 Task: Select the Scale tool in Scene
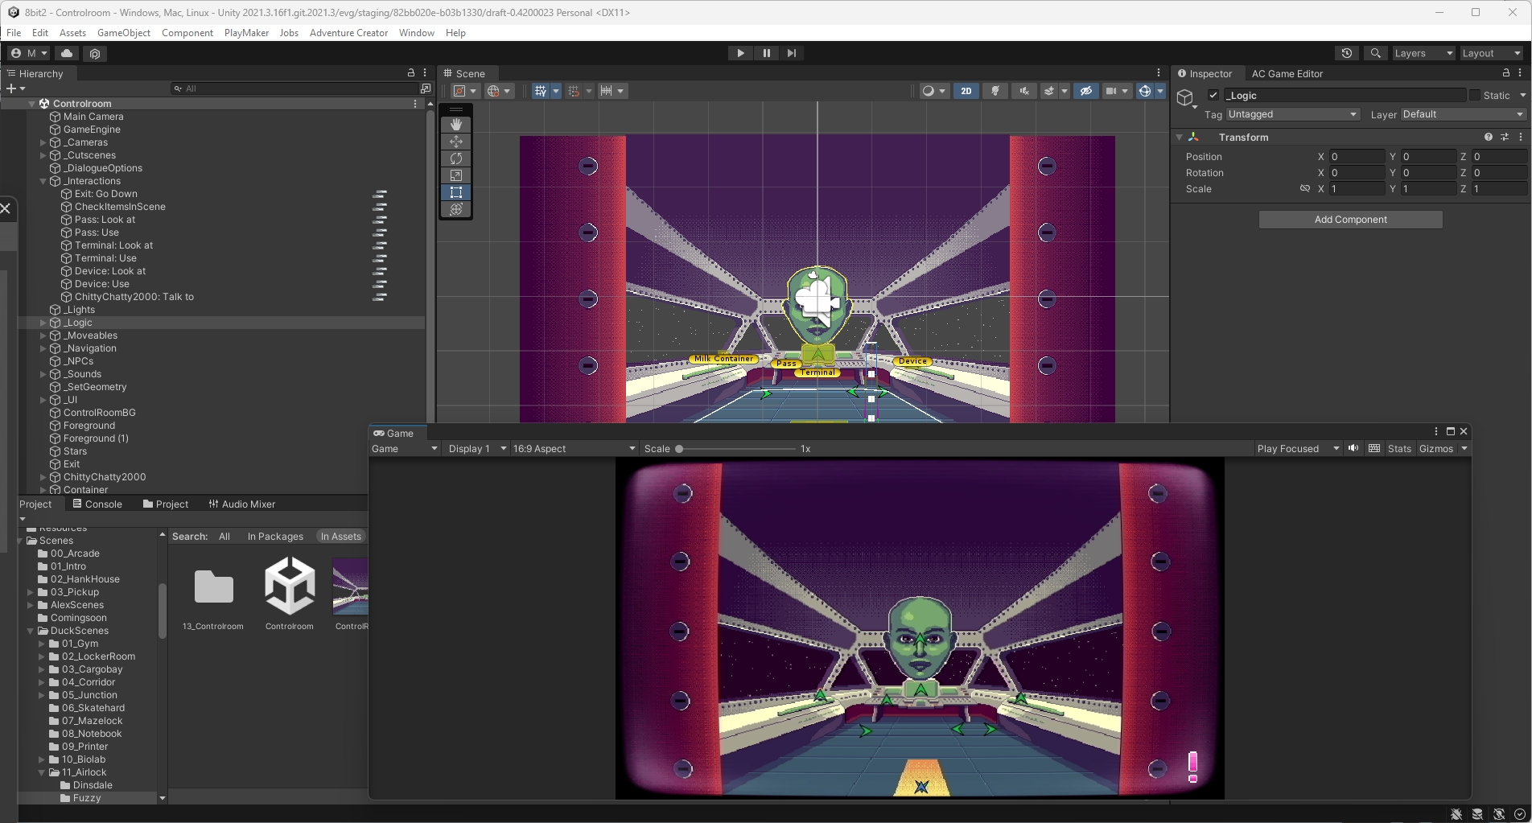pyautogui.click(x=456, y=175)
